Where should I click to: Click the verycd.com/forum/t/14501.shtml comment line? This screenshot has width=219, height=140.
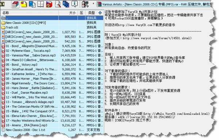(x=148, y=38)
